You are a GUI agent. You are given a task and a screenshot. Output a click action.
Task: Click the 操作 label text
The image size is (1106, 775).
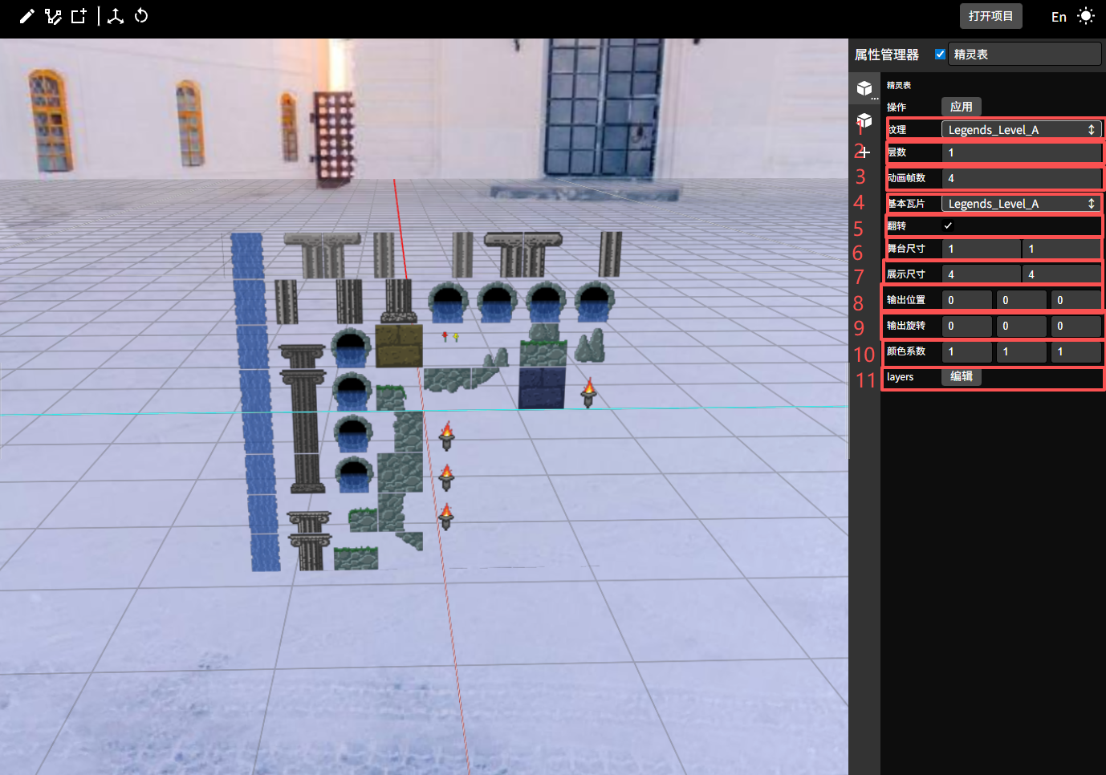(x=896, y=107)
